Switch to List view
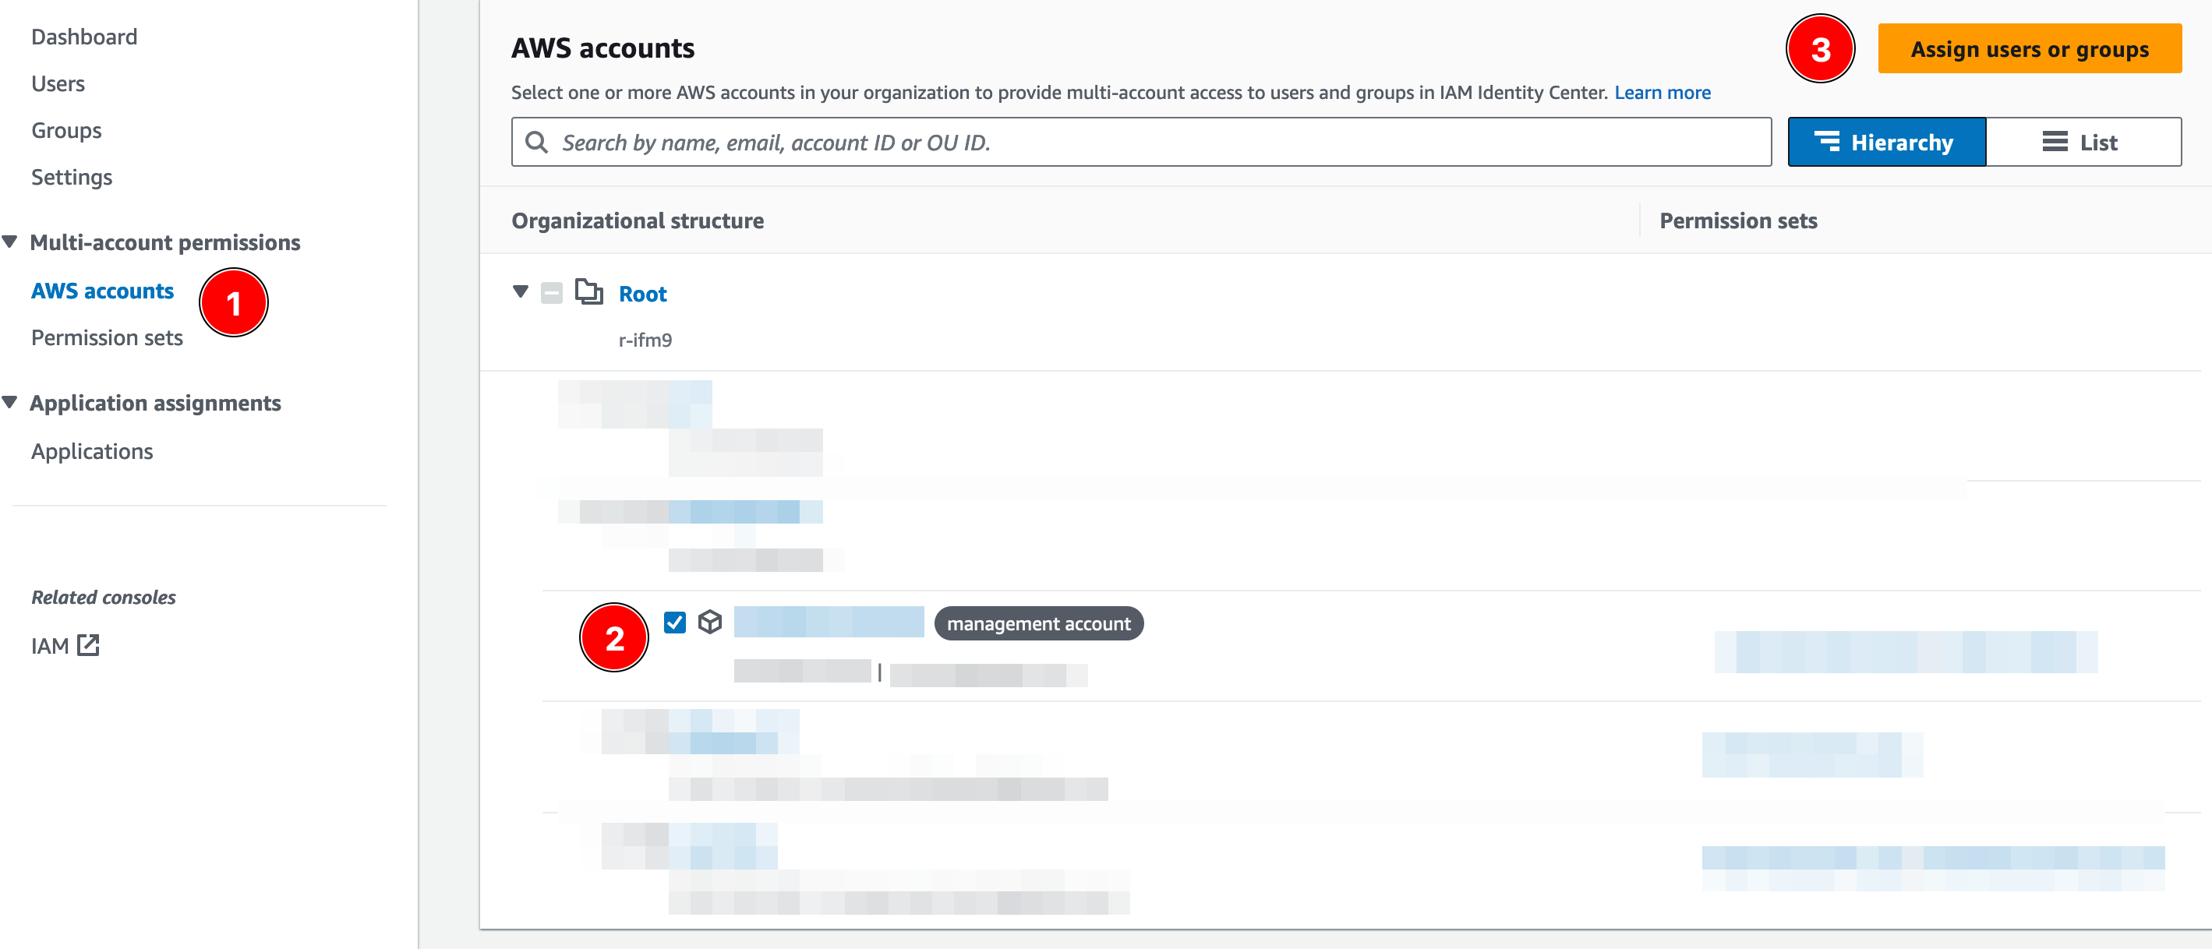2212x949 pixels. click(x=2083, y=143)
